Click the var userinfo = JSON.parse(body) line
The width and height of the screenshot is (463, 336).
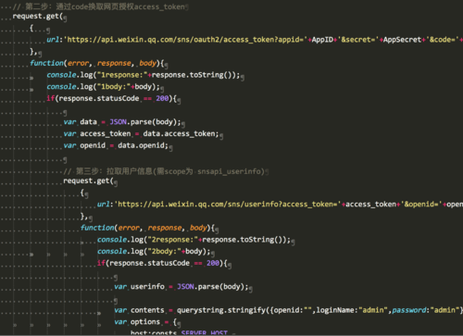[181, 287]
